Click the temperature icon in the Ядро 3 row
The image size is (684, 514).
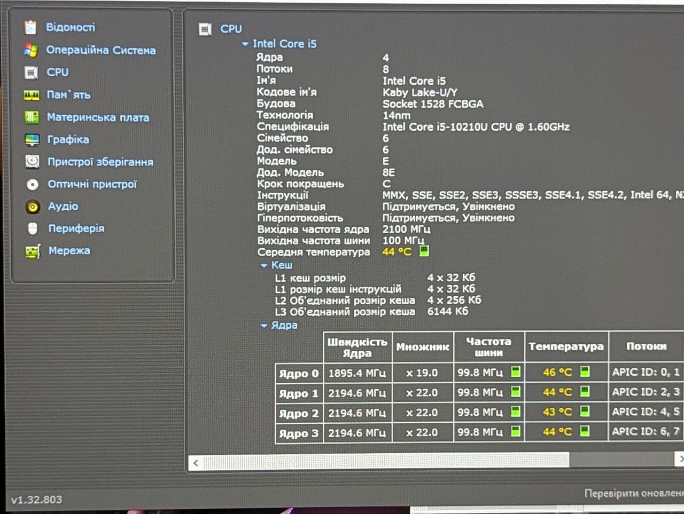(585, 431)
